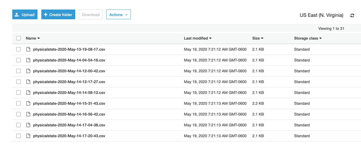Check the box for physicalstate-2020-May-14-12-17-27.csv
Viewport: 361px width, 144px height.
coord(18,82)
